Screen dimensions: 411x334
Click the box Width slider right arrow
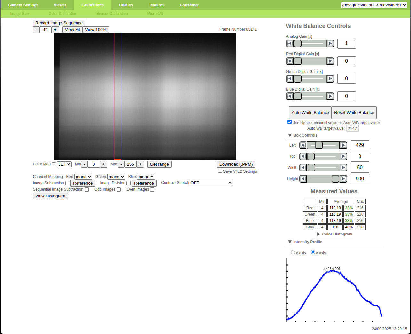343,168
